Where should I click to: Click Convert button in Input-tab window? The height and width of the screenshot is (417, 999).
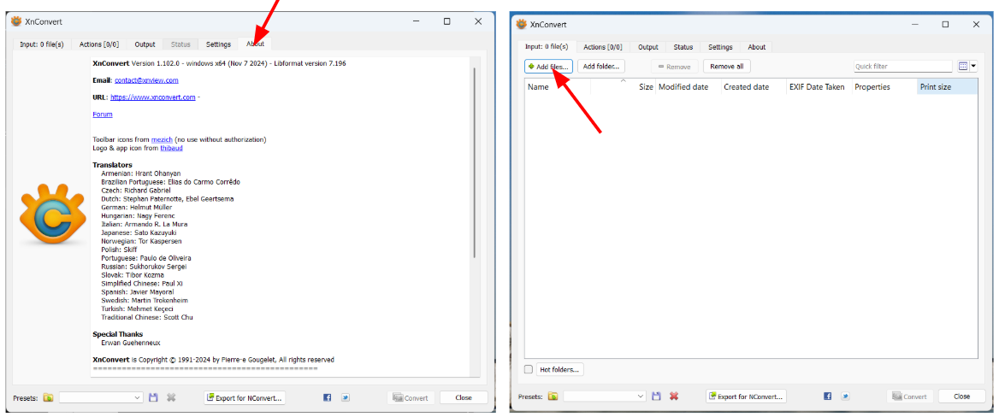tap(910, 396)
